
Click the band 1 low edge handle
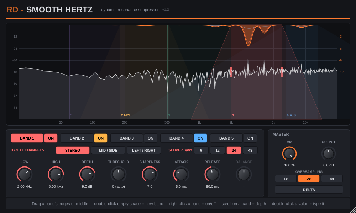[x=231, y=72]
